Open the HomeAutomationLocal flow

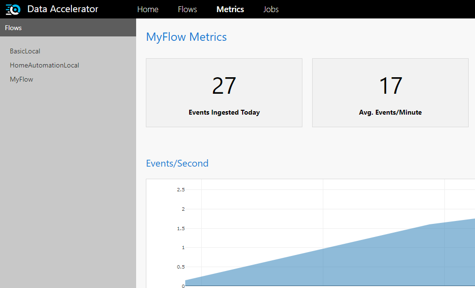tap(44, 65)
